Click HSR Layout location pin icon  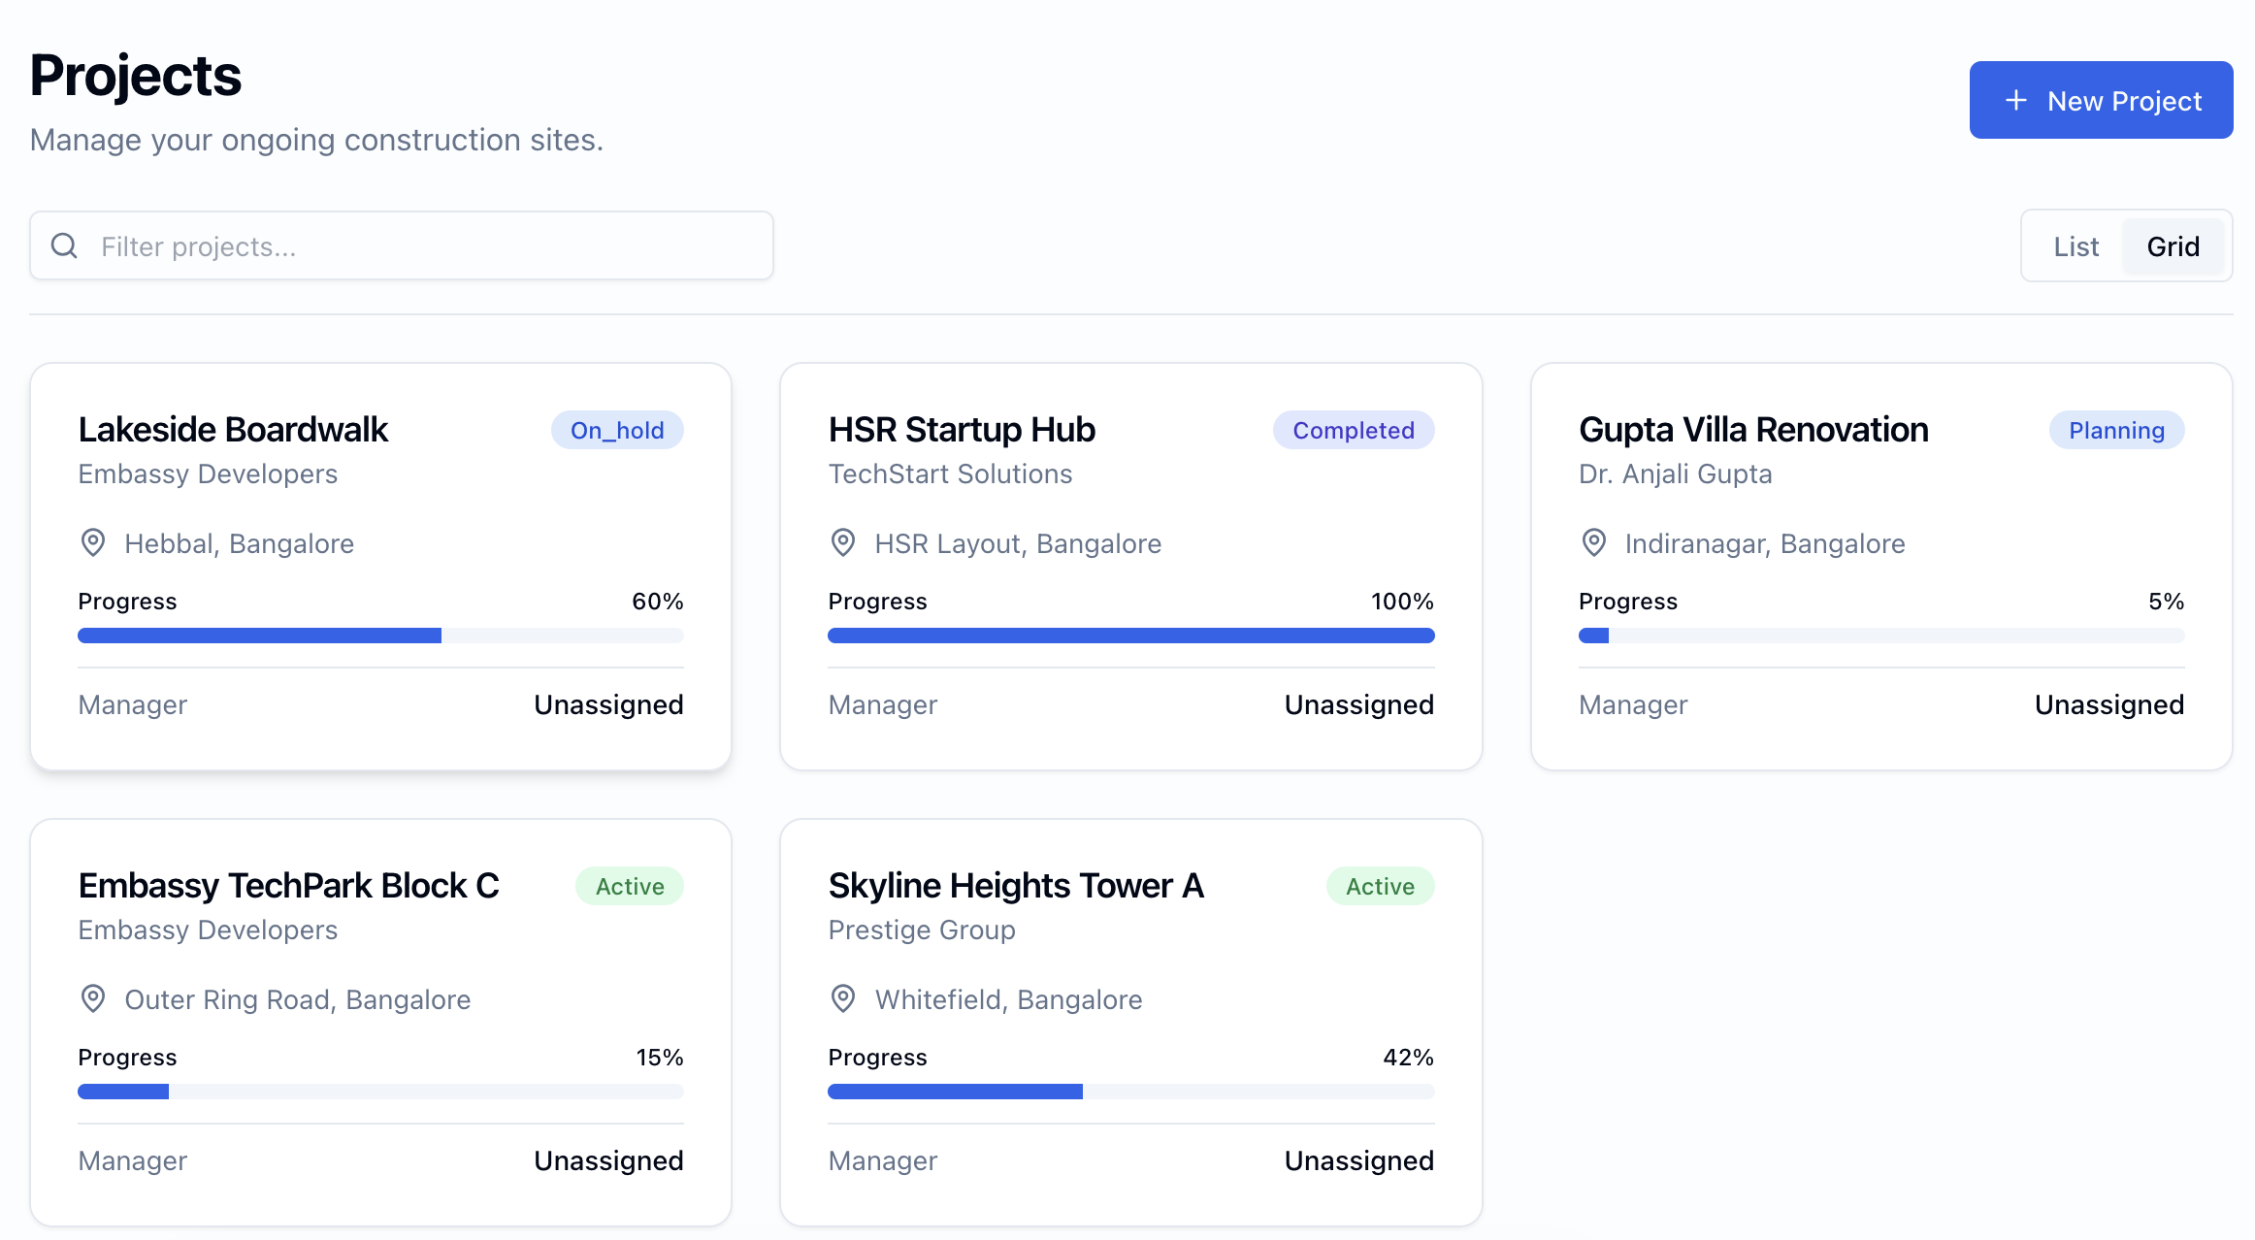(843, 542)
